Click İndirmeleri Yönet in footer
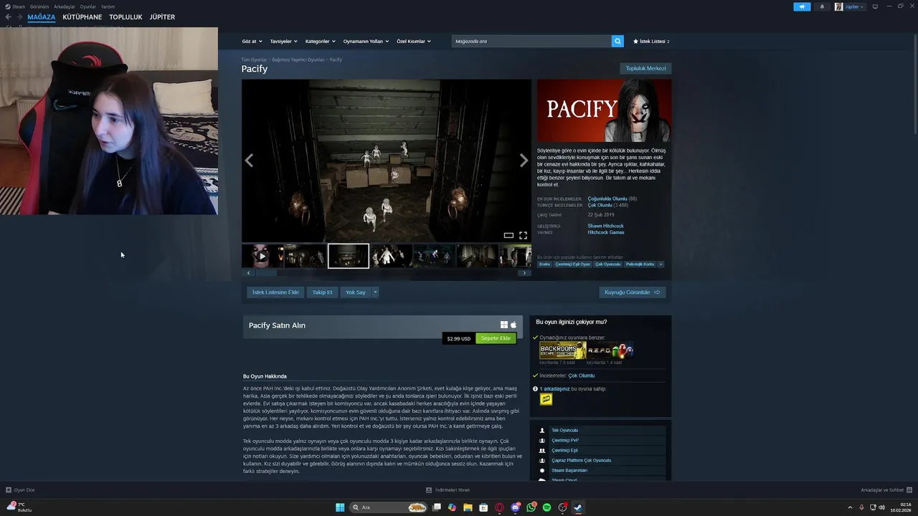This screenshot has width=918, height=516. 448,490
